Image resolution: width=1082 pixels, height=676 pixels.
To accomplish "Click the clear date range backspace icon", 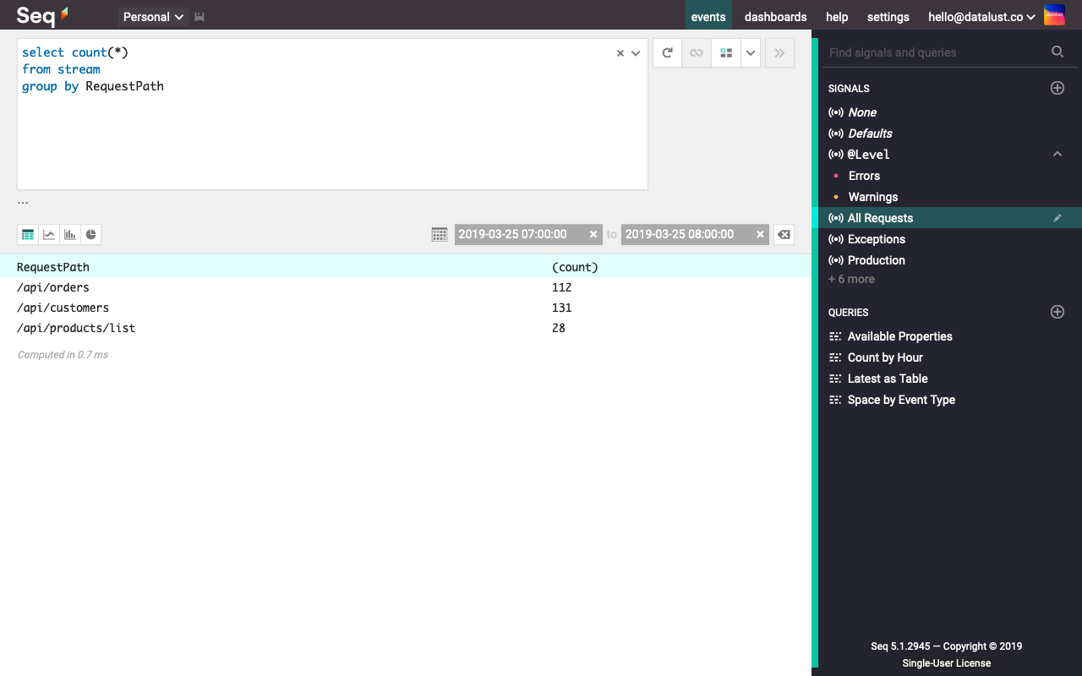I will click(784, 234).
